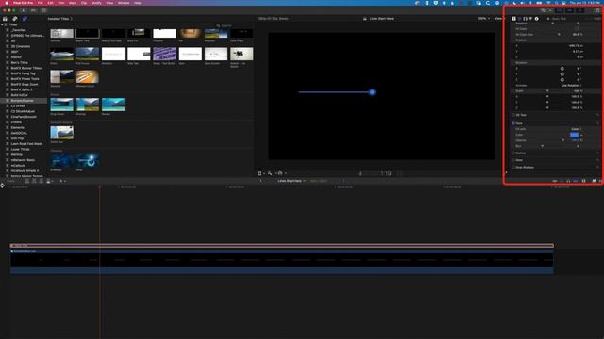This screenshot has width=604, height=339.
Task: Select Credits category in sidebar
Action: (16, 121)
